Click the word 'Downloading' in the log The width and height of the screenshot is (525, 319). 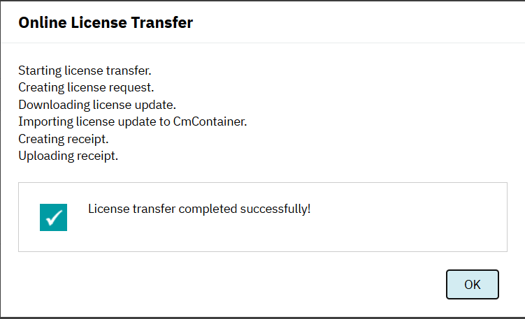point(54,105)
